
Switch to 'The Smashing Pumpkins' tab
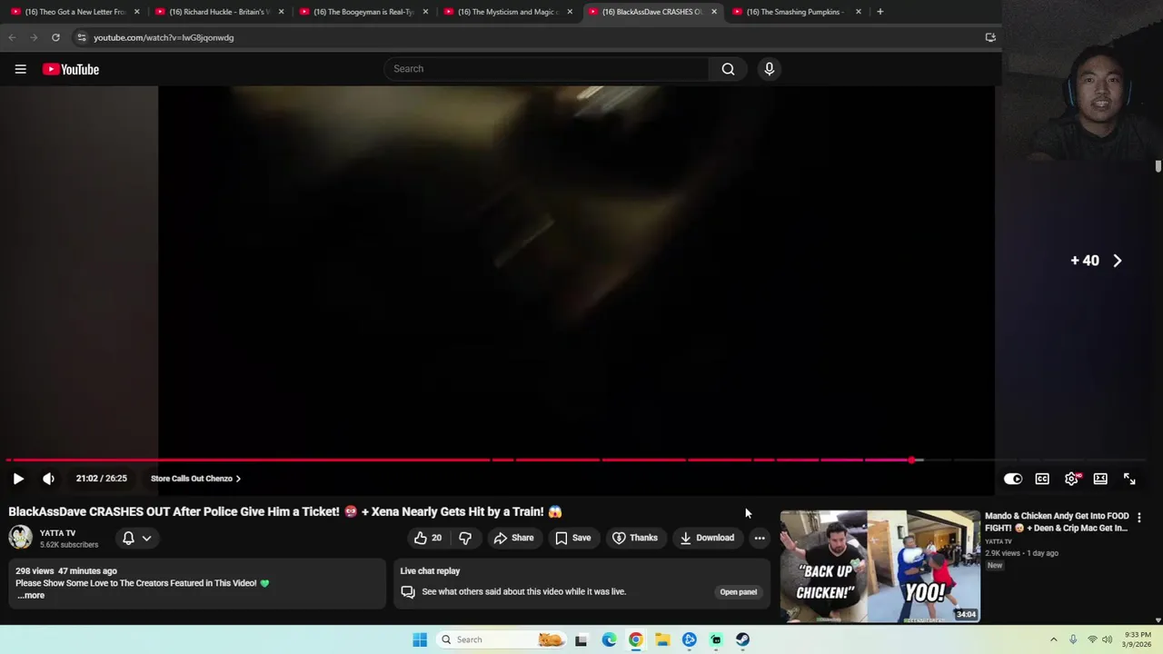(x=797, y=12)
